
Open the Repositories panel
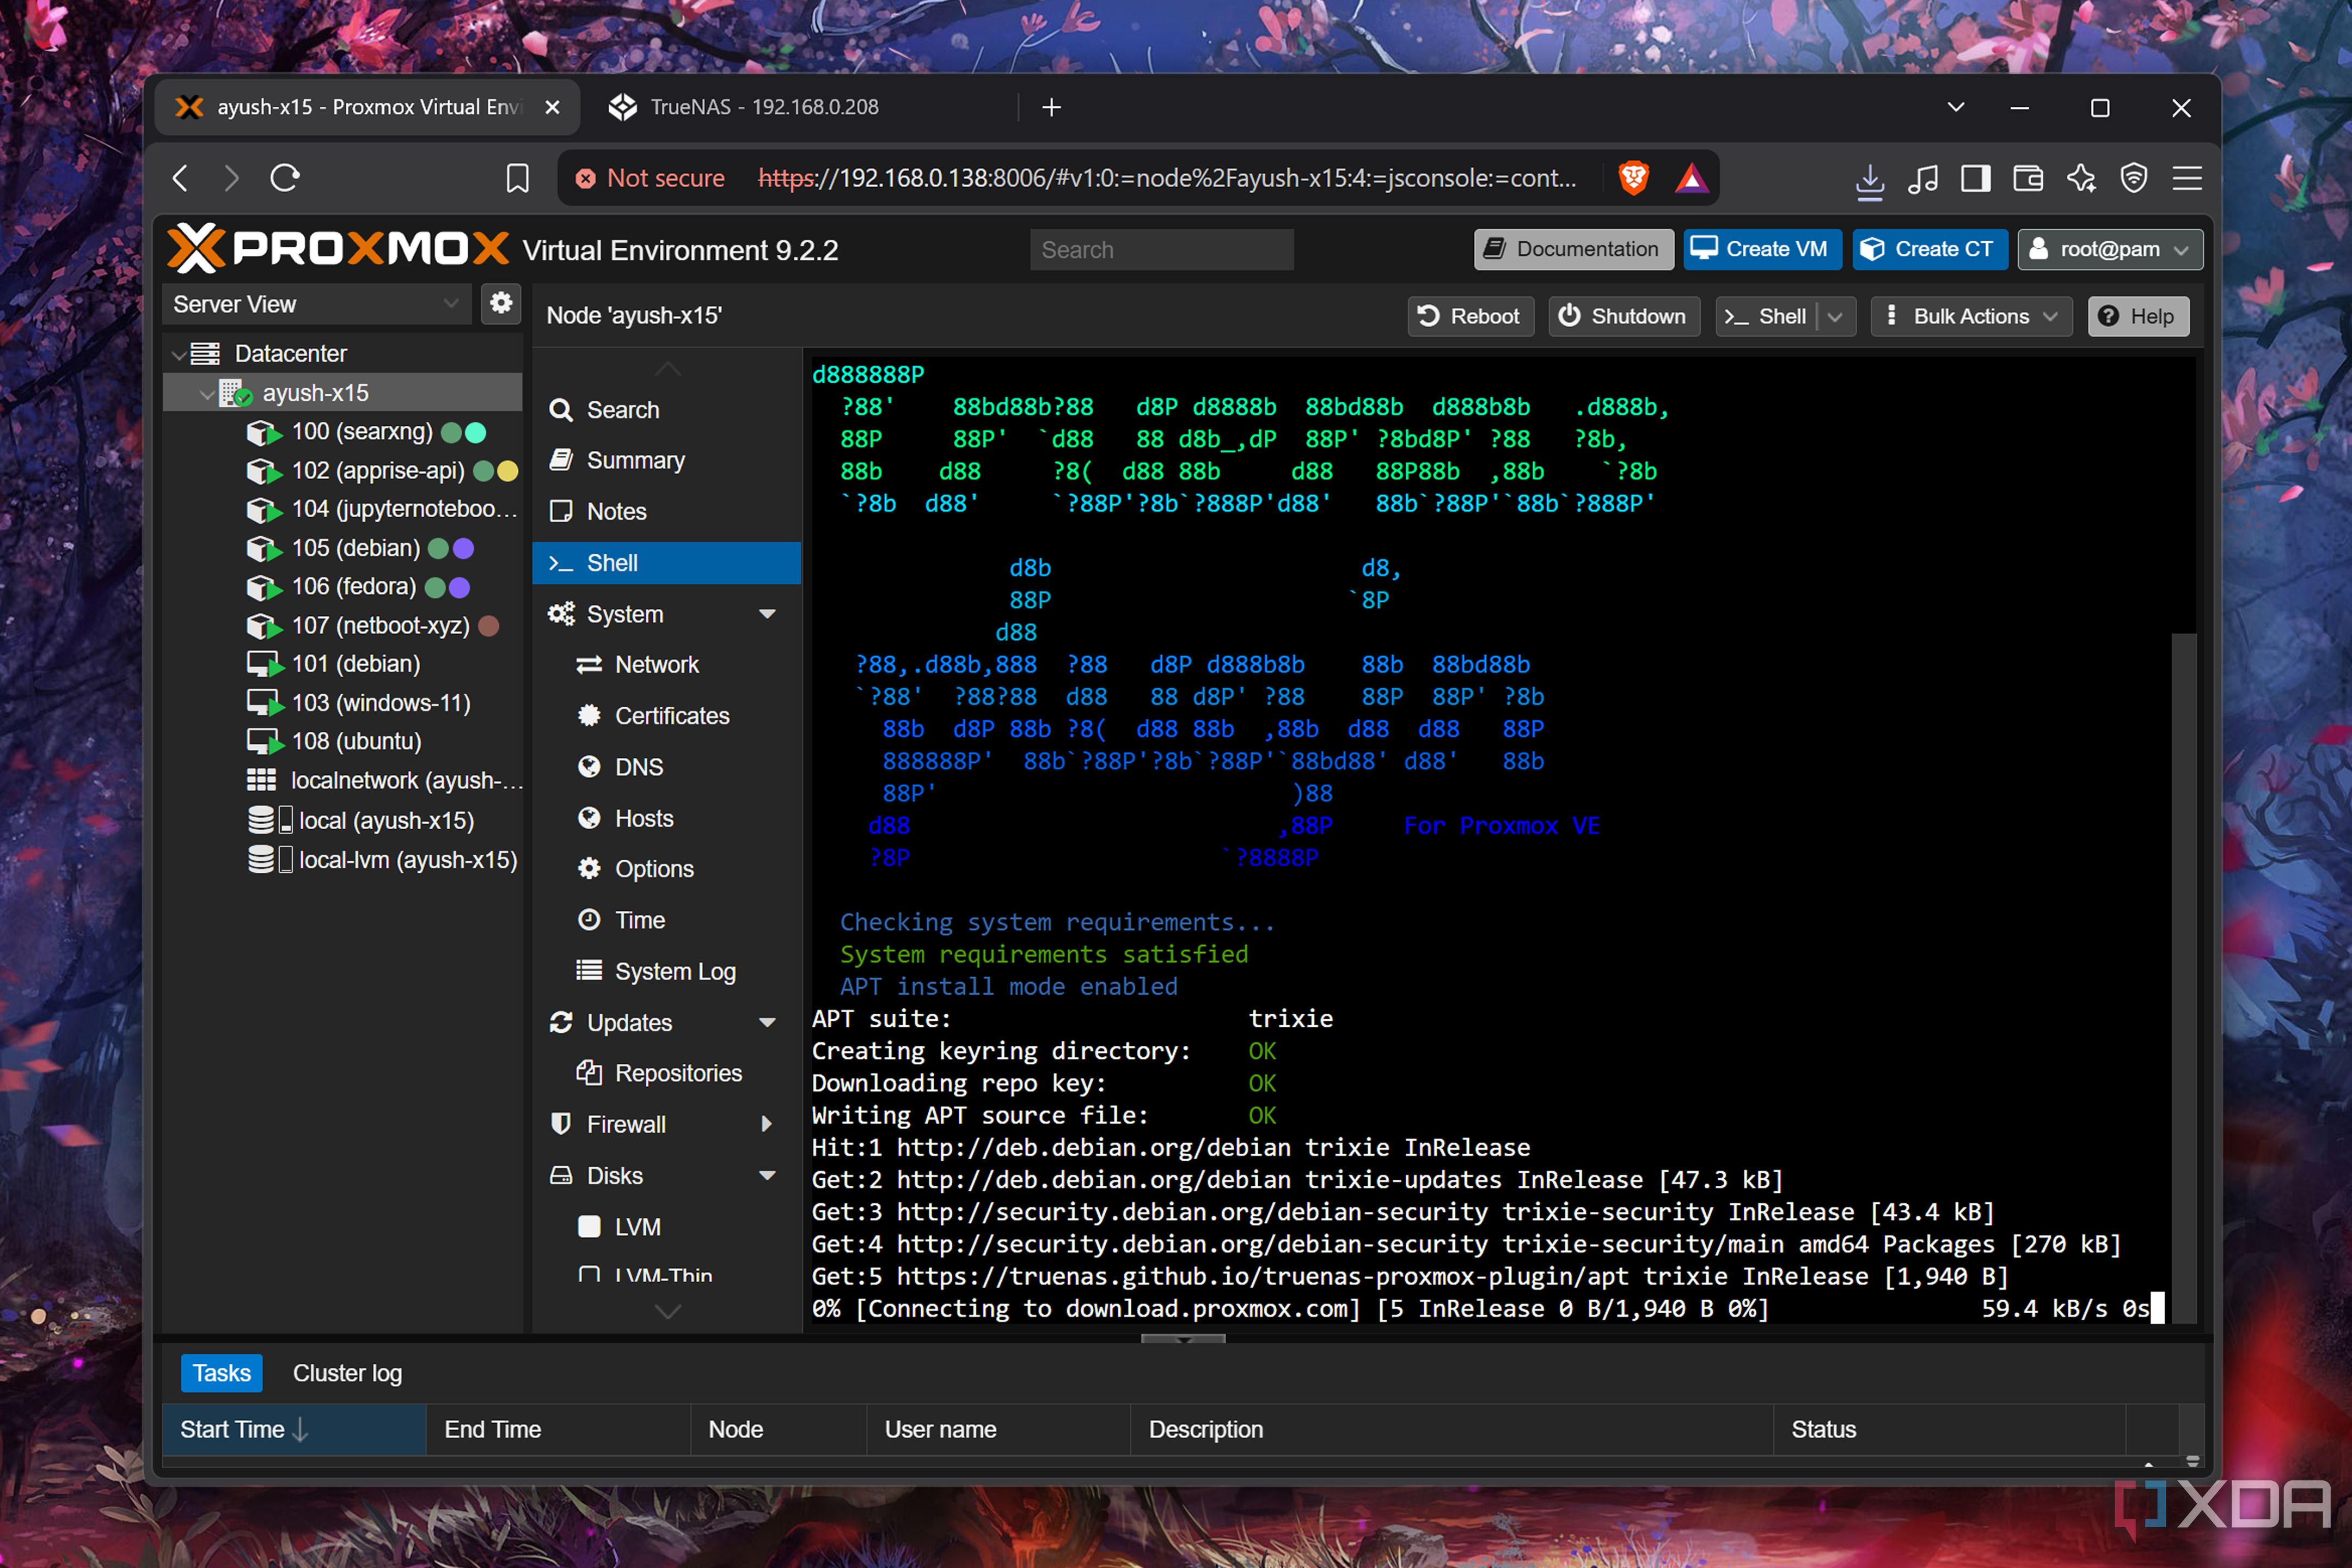(666, 1073)
